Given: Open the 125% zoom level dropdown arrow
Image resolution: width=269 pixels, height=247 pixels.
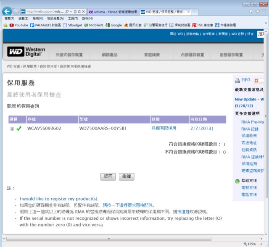Looking at the screenshot, I should pyautogui.click(x=261, y=244).
